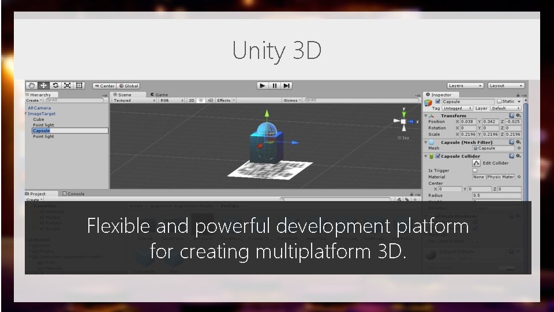This screenshot has height=312, width=554.
Task: Click the Step frame button
Action: [x=287, y=86]
